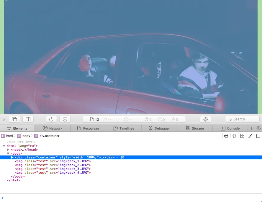This screenshot has width=262, height=202.
Task: Add a new tab with plus icon
Action: tap(251, 128)
